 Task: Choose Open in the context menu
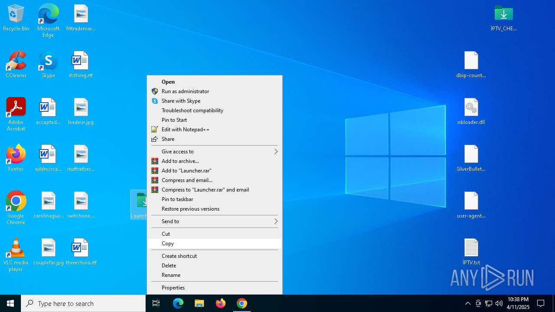coord(215,82)
